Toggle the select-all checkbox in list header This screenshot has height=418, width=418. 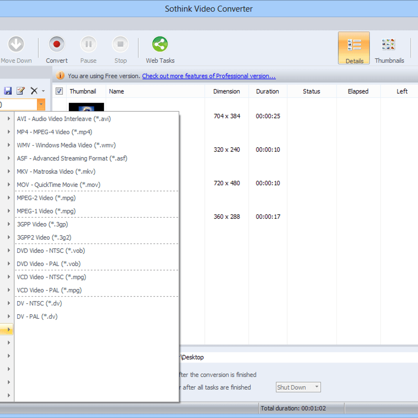59,91
